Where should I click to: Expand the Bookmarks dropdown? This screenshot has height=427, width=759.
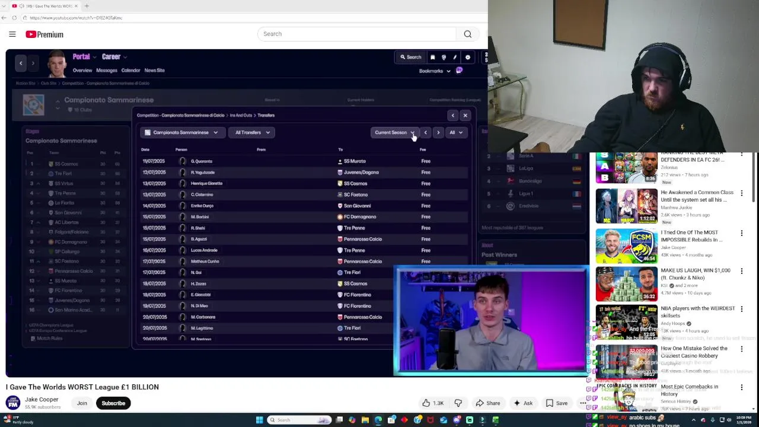[x=435, y=71]
